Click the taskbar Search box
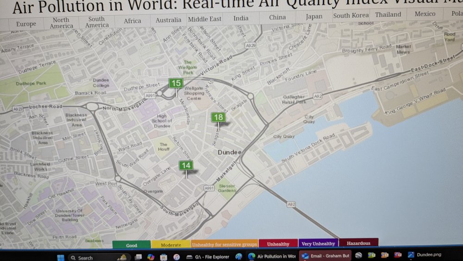Viewport: 463px width, 261px height. (x=99, y=258)
